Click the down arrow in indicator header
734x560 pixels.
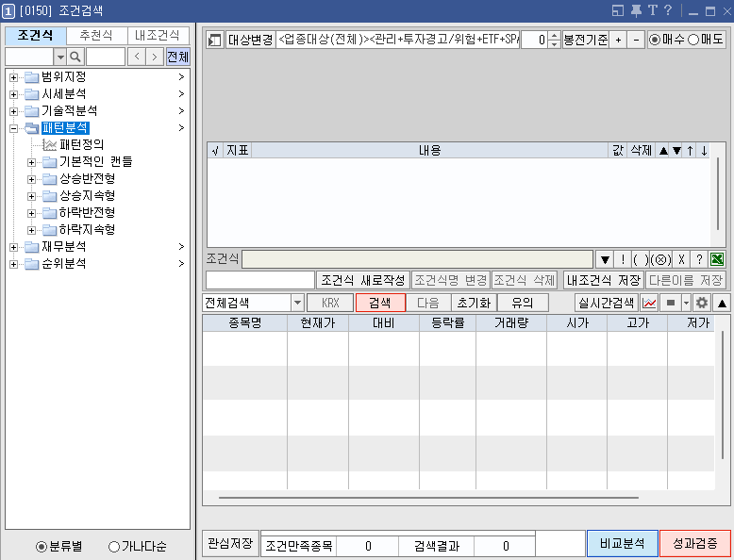pyautogui.click(x=704, y=151)
